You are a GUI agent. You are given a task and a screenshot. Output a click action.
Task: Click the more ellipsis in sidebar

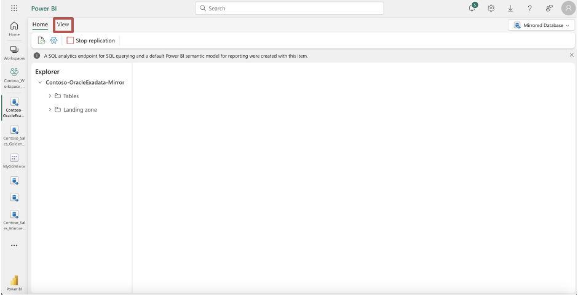point(14,245)
